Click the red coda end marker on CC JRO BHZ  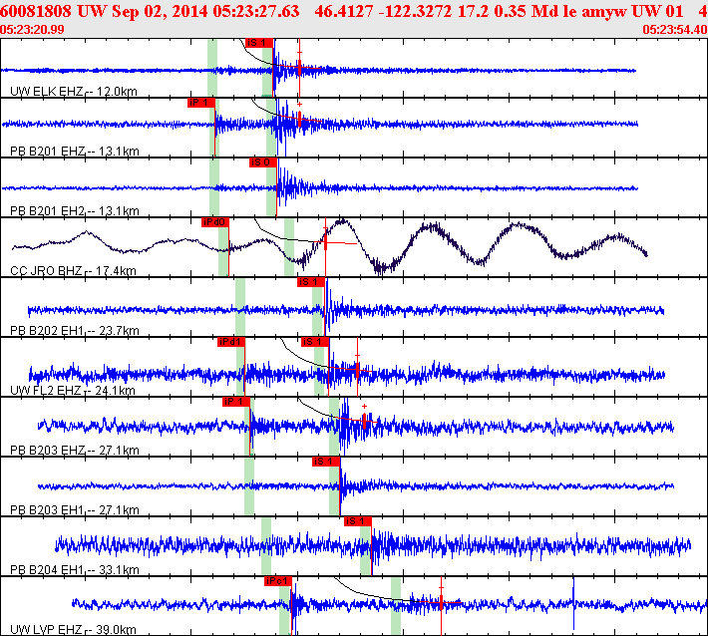pos(325,243)
